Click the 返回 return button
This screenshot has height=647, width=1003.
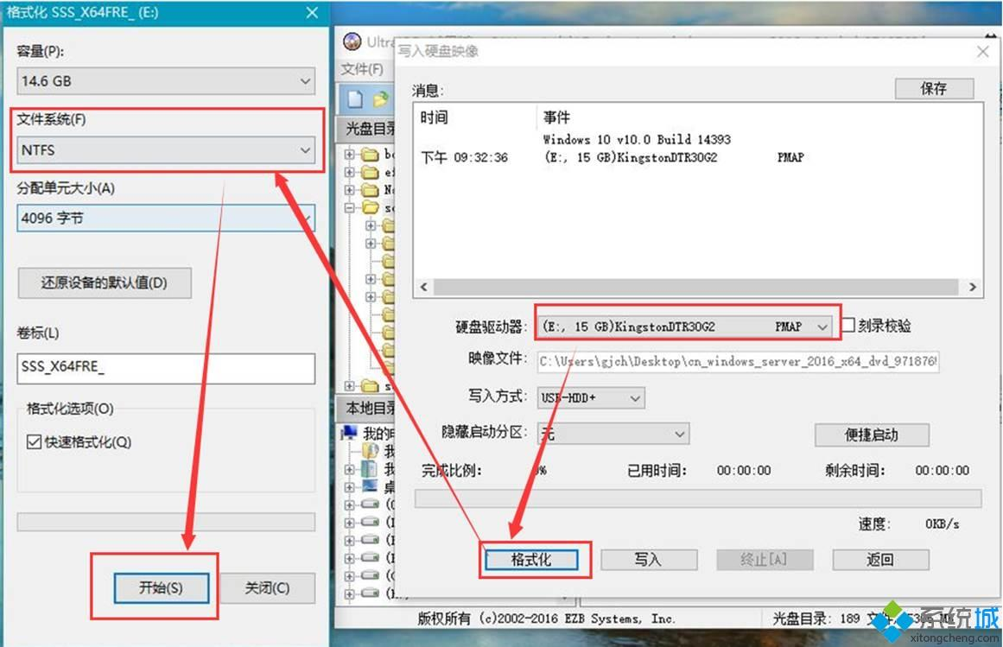pyautogui.click(x=881, y=560)
